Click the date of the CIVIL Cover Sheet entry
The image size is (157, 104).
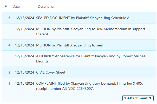24,72
